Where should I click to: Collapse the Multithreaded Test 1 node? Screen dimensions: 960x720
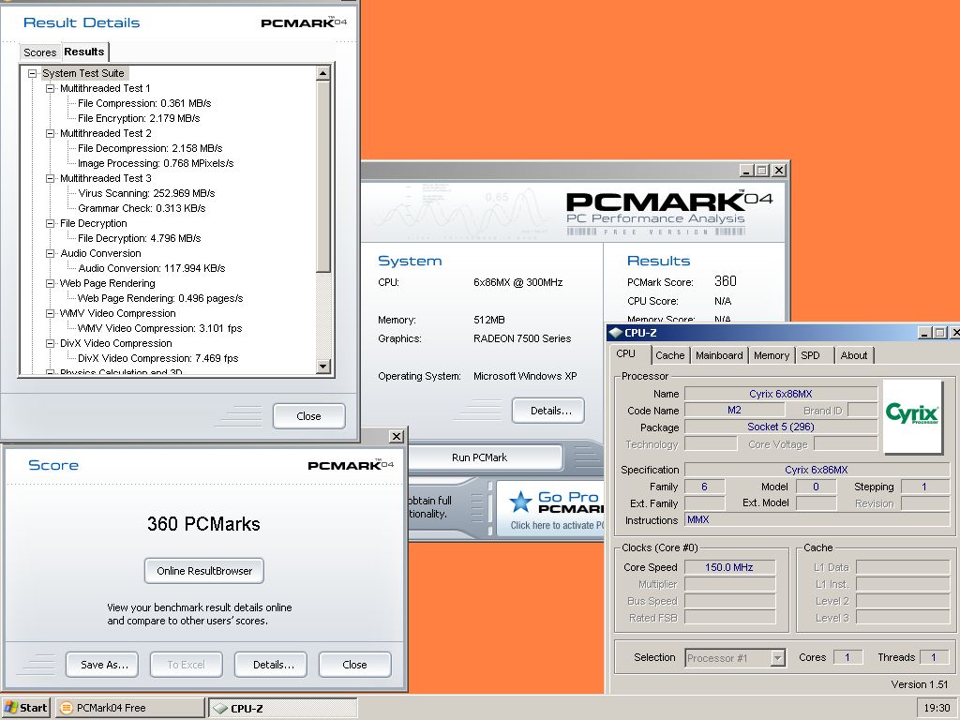click(x=51, y=89)
